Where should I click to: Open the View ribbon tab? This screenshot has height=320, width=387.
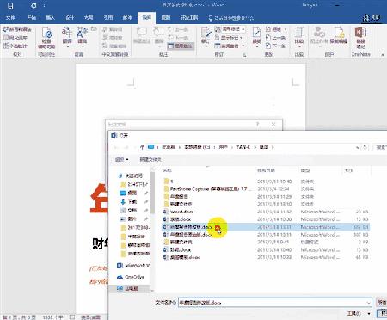point(166,18)
